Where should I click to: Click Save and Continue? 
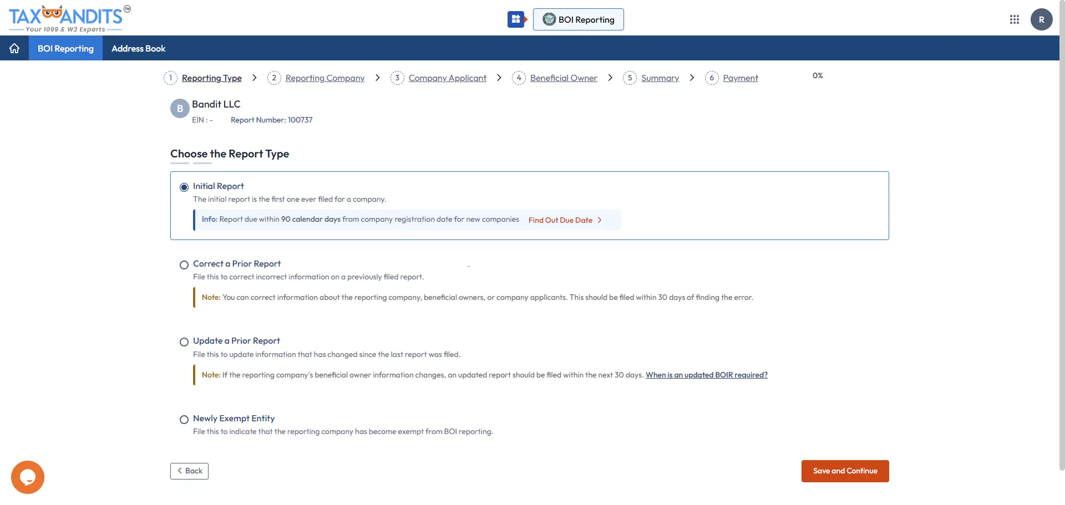click(x=845, y=471)
